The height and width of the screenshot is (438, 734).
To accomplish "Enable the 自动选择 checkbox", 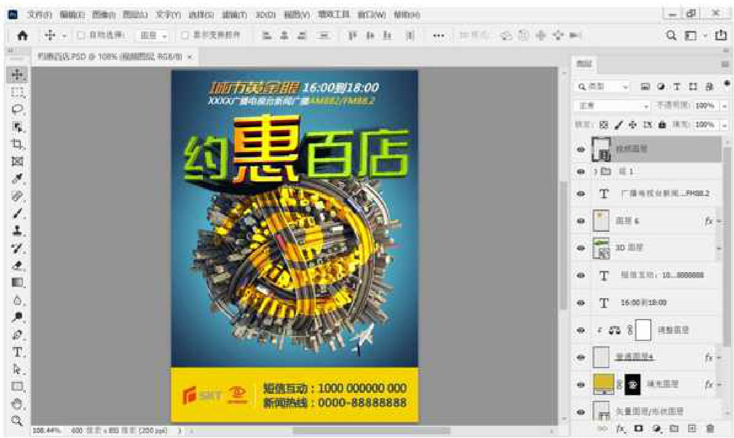I will pyautogui.click(x=81, y=36).
